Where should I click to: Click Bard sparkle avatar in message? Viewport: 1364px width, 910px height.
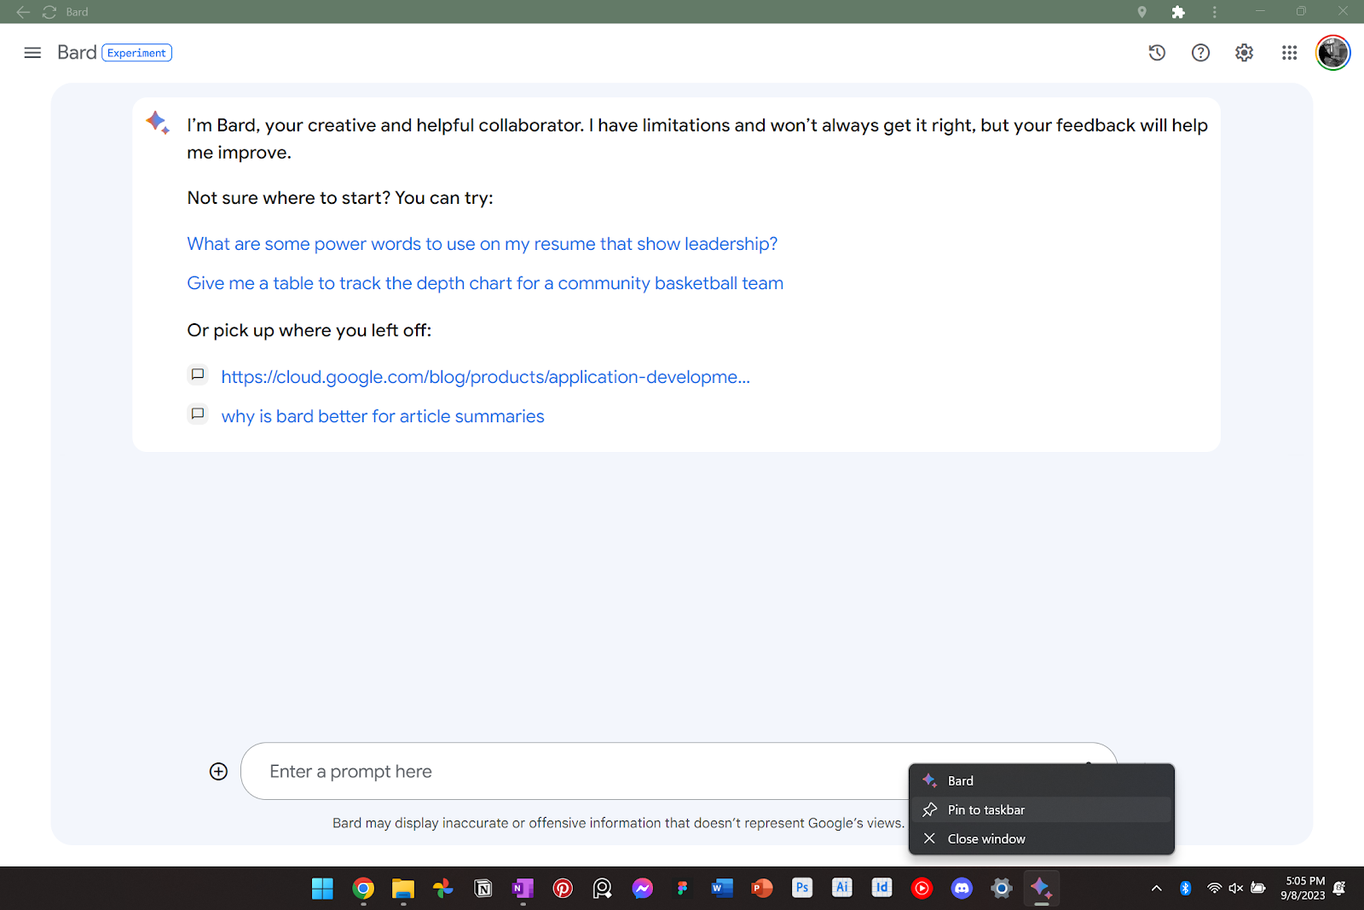158,123
